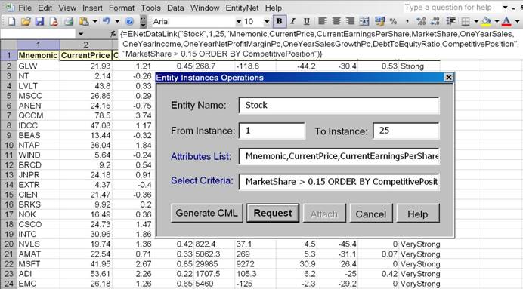Open the Window menu

(x=205, y=8)
